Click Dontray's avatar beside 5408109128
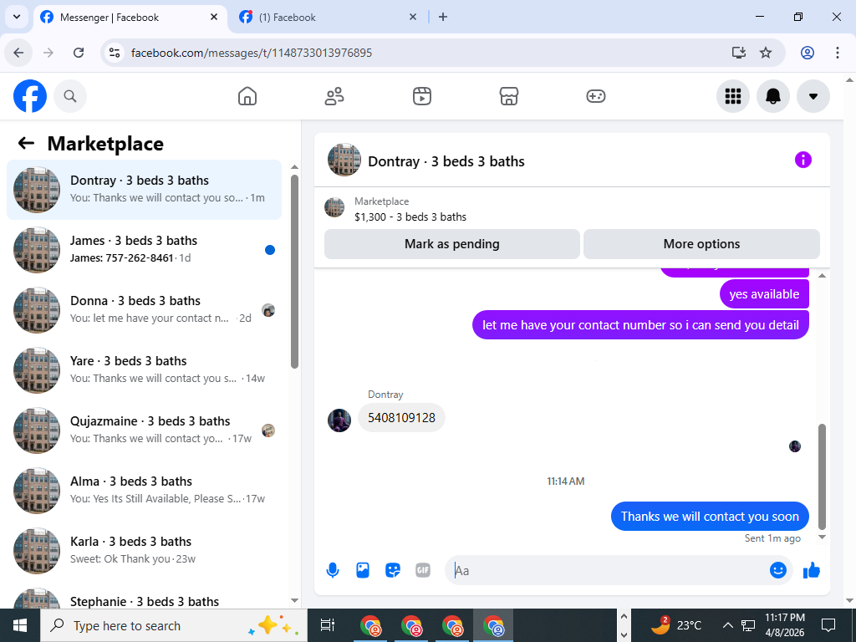Image resolution: width=856 pixels, height=642 pixels. pos(339,420)
